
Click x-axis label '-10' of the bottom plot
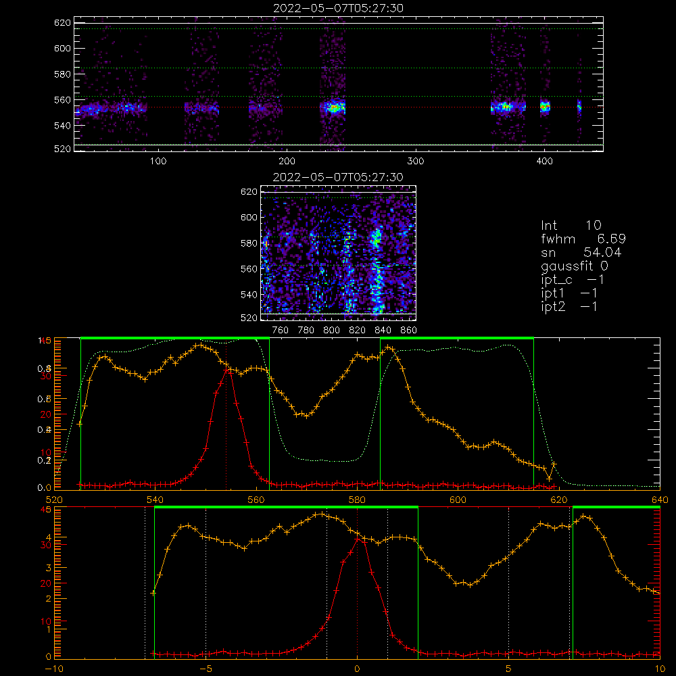coord(54,669)
